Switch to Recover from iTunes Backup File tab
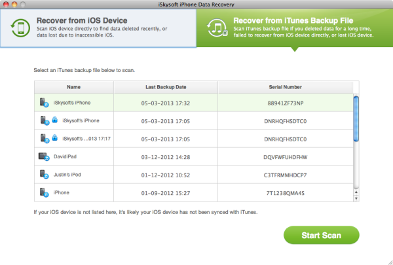Image resolution: width=393 pixels, height=265 pixels. [x=295, y=28]
